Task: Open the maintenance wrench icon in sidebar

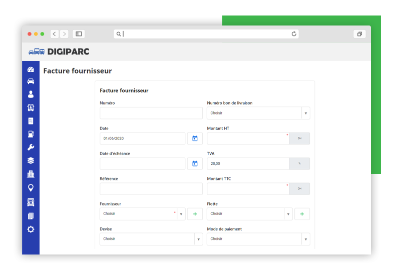Action: 31,147
